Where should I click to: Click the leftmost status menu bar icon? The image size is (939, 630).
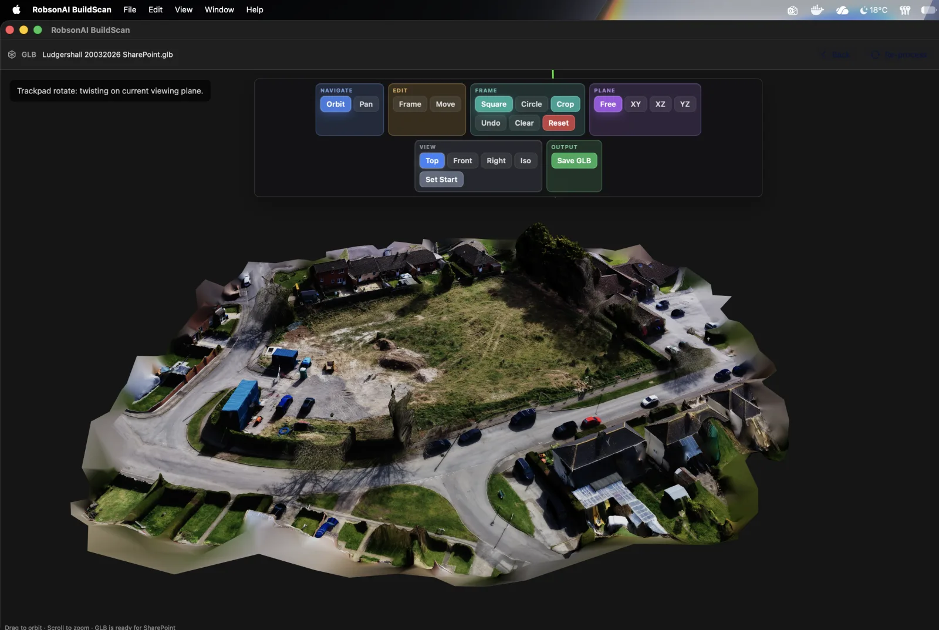tap(792, 10)
